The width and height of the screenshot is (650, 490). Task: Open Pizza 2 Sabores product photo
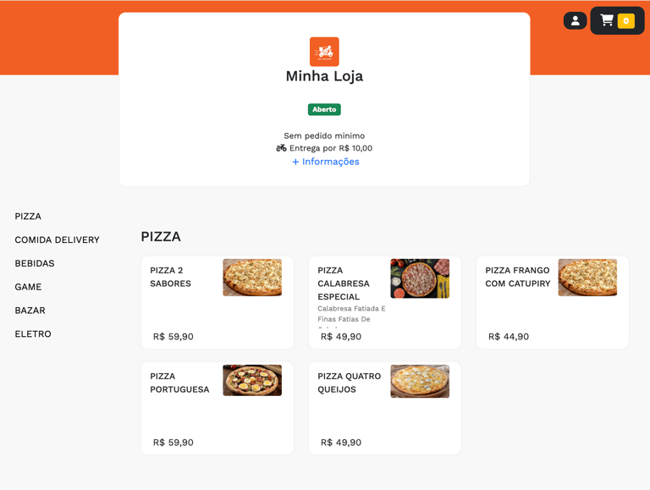(x=252, y=278)
